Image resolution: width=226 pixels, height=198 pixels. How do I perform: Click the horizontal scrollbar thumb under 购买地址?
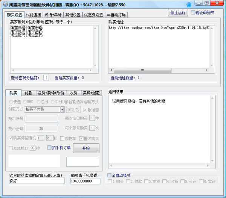click(x=142, y=70)
